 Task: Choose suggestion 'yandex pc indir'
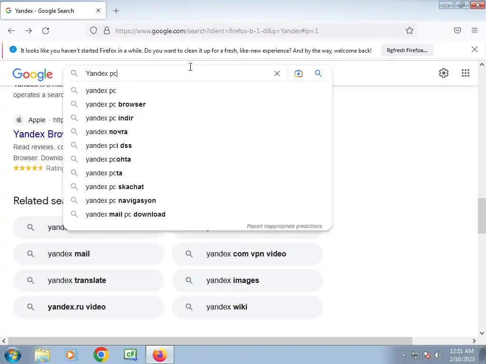tap(197, 118)
